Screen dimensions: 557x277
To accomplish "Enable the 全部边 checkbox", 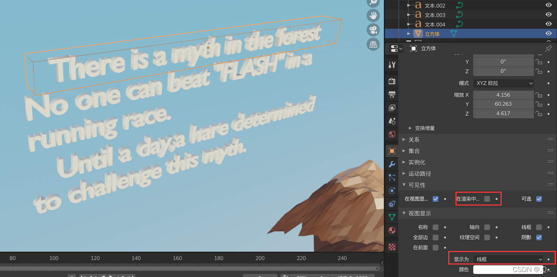I will (435, 237).
